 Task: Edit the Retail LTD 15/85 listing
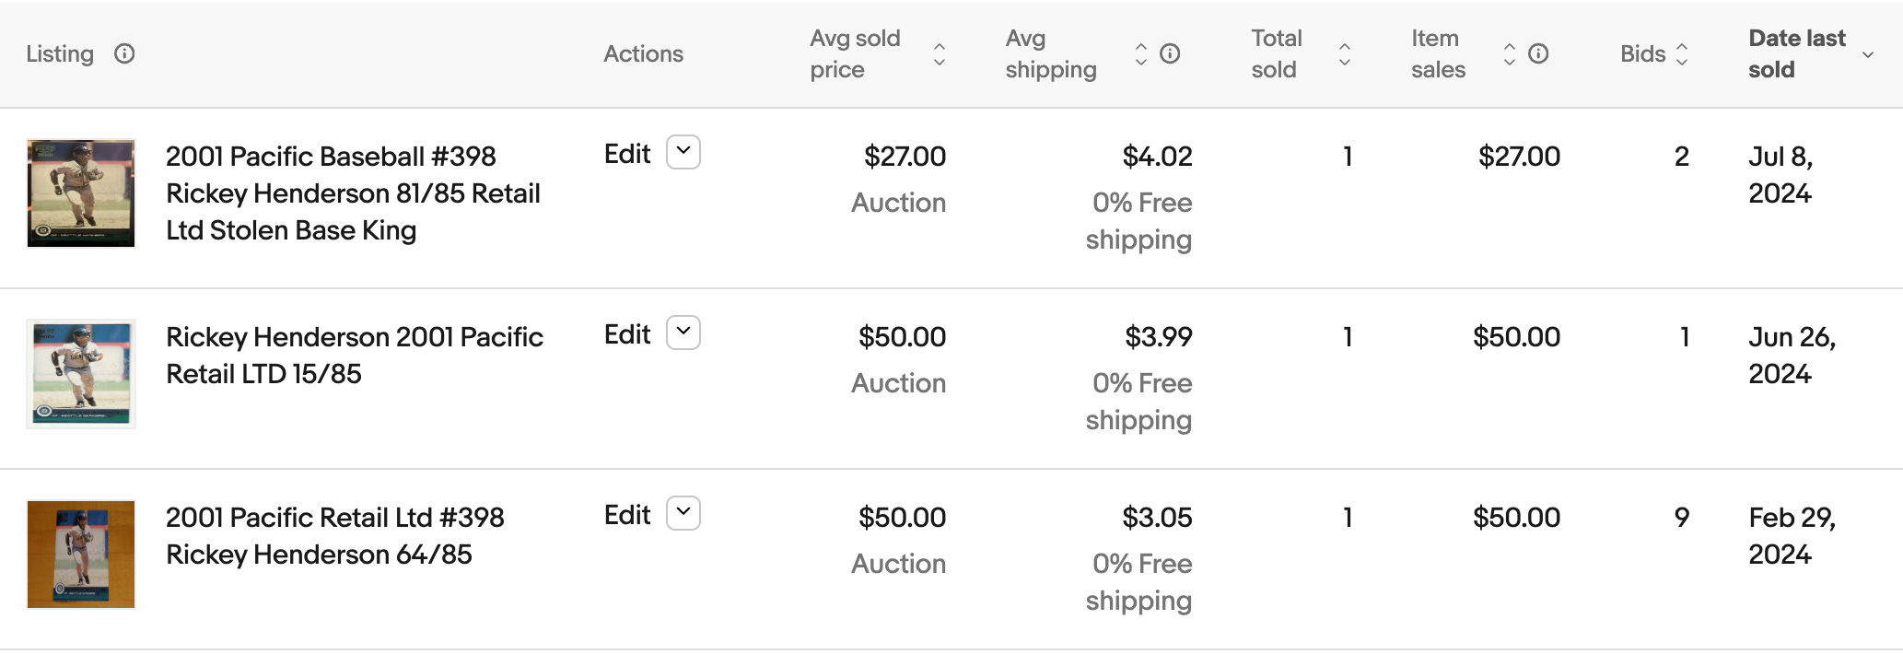[627, 334]
